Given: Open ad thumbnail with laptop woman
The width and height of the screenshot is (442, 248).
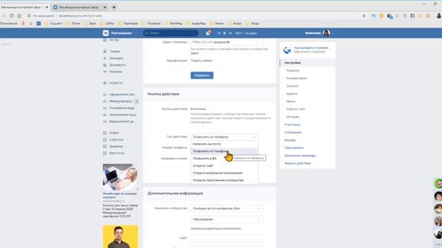Looking at the screenshot, I should [120, 177].
